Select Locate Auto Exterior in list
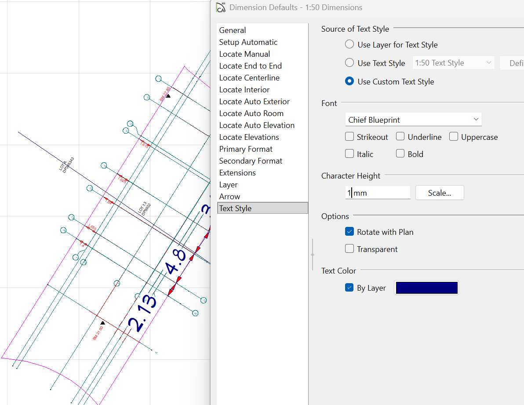524x405 pixels. click(x=254, y=102)
